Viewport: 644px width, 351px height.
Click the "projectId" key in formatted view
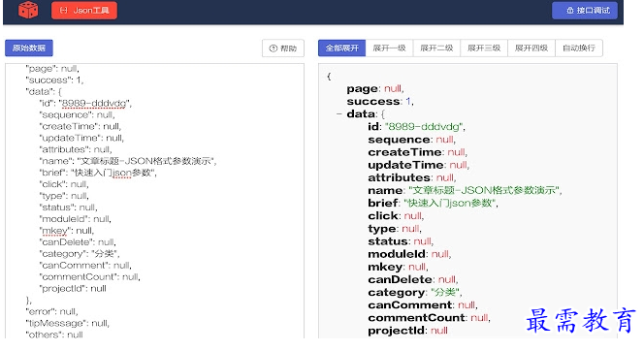point(397,331)
